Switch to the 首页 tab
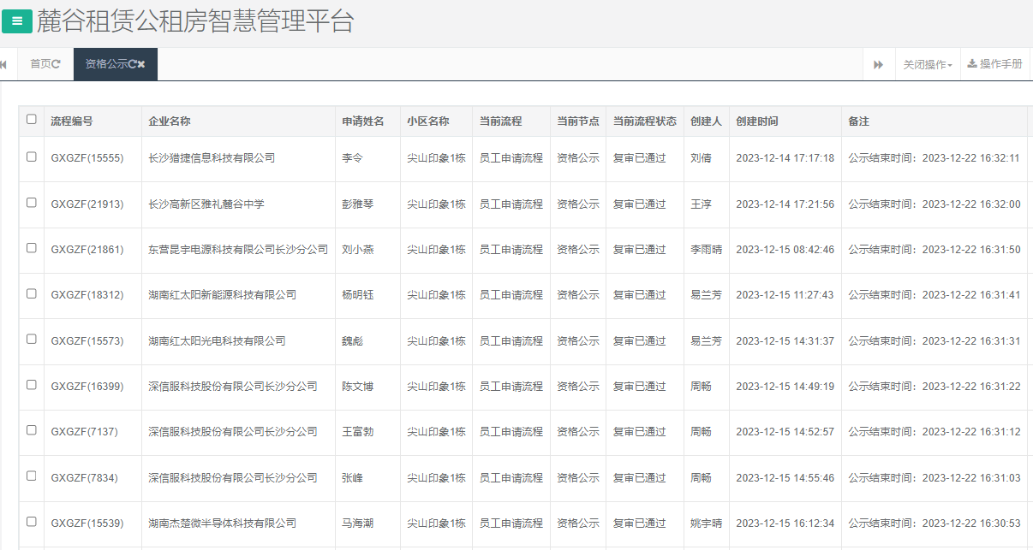 pyautogui.click(x=39, y=62)
